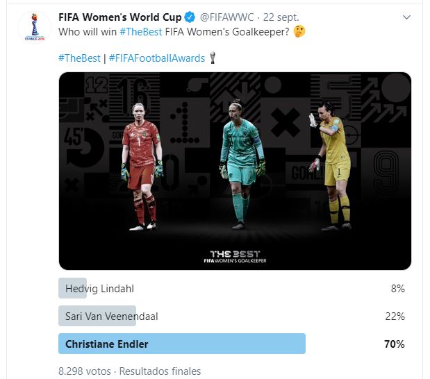Click the 22% result percentage
The image size is (430, 379).
(x=395, y=317)
